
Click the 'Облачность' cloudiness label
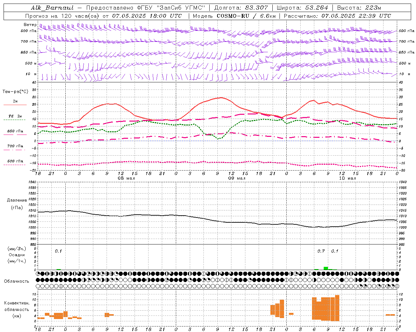tap(17, 281)
